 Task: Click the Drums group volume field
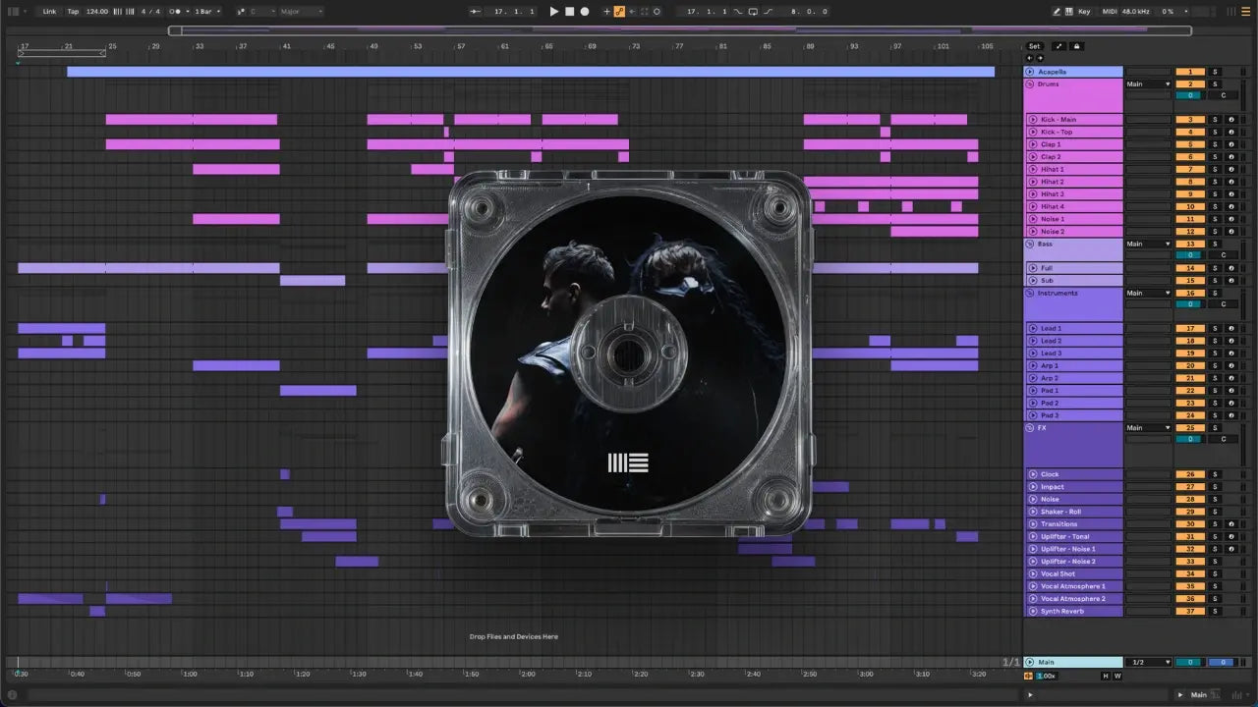pos(1190,95)
